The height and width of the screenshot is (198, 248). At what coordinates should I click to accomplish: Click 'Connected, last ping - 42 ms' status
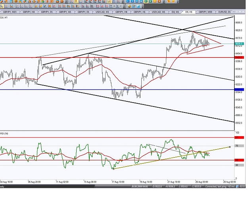[x=220, y=187]
